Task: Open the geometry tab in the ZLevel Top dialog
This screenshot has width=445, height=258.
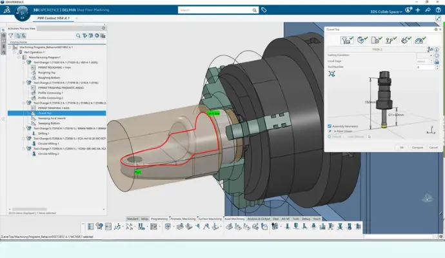Action: pyautogui.click(x=362, y=40)
